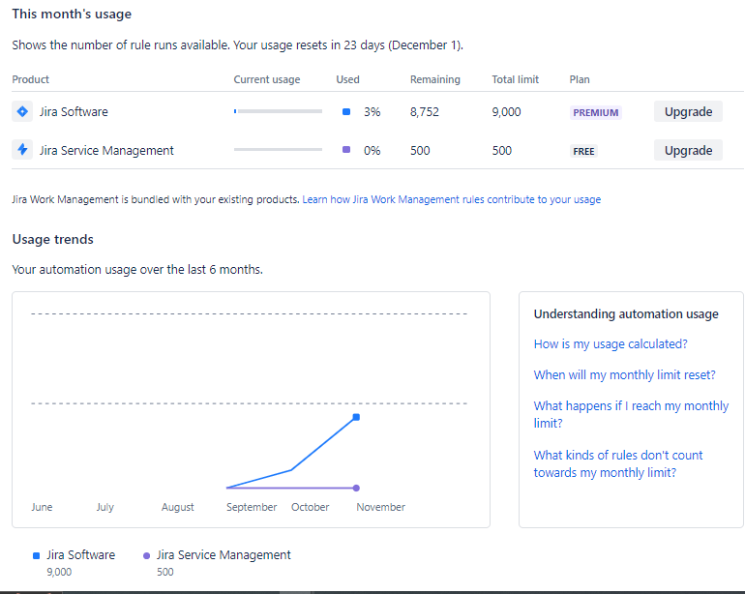Viewport: 745px width, 594px height.
Task: Click the 'October' axis label
Action: (311, 507)
